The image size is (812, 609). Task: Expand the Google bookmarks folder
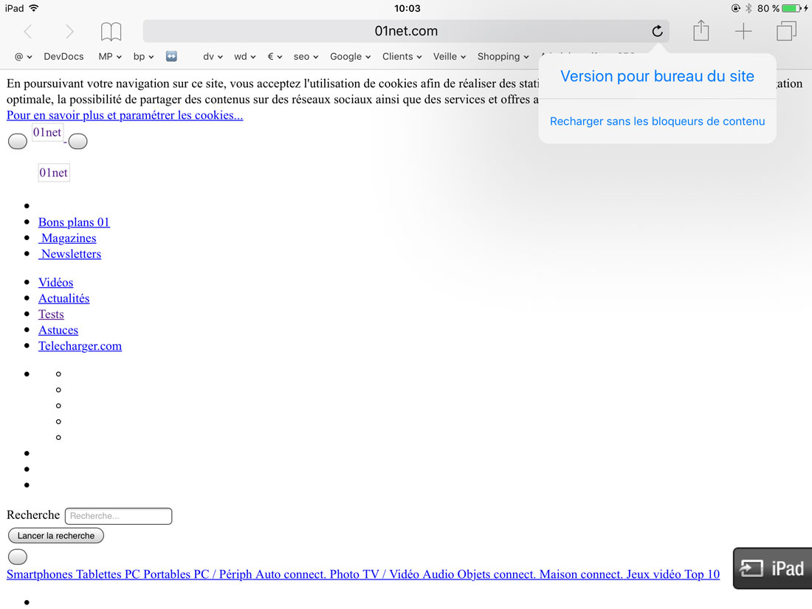tap(351, 56)
